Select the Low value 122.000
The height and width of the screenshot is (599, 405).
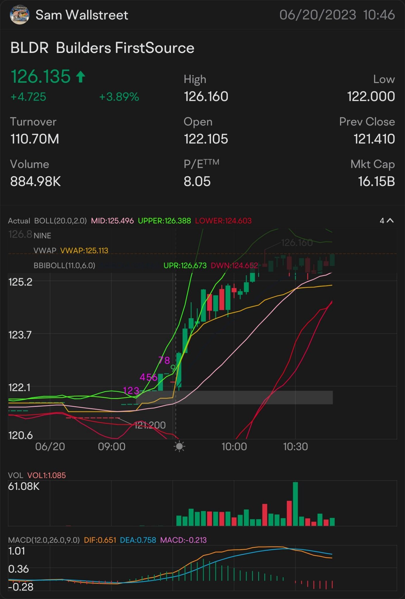pos(371,97)
